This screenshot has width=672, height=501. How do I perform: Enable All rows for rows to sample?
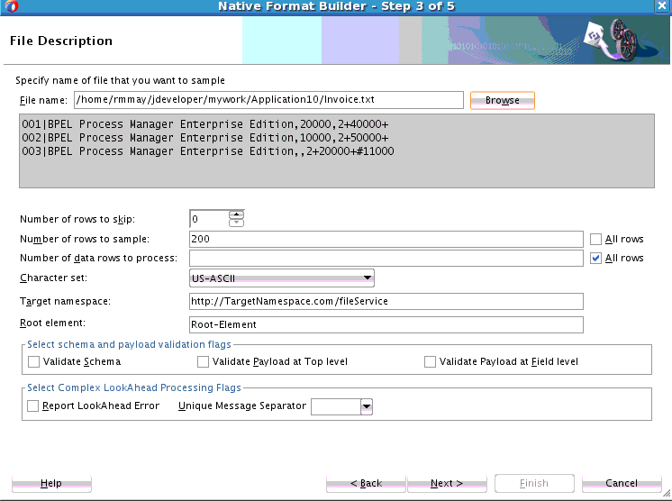pyautogui.click(x=595, y=239)
